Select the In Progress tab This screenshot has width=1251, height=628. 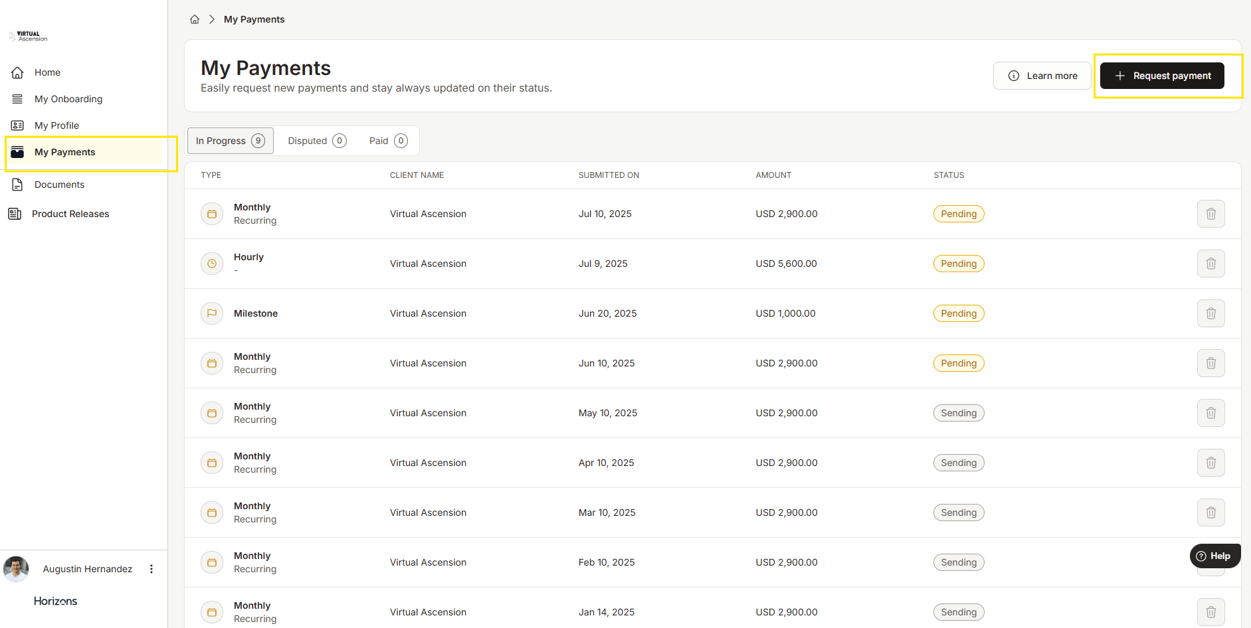click(x=230, y=141)
